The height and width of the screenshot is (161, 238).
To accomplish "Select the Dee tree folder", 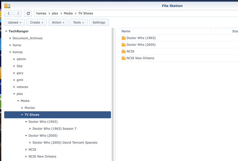I will (x=19, y=66).
